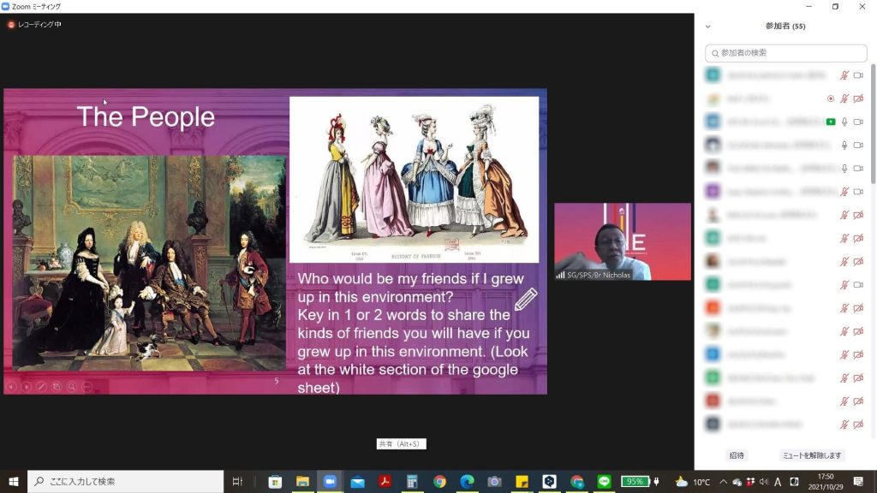Click the 参加者 (55) panel title
This screenshot has height=493, width=877.
point(785,27)
